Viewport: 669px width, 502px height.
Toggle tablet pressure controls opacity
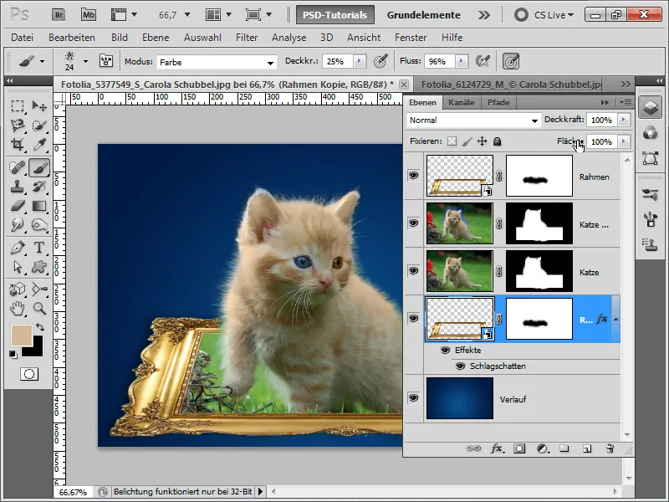coord(380,61)
